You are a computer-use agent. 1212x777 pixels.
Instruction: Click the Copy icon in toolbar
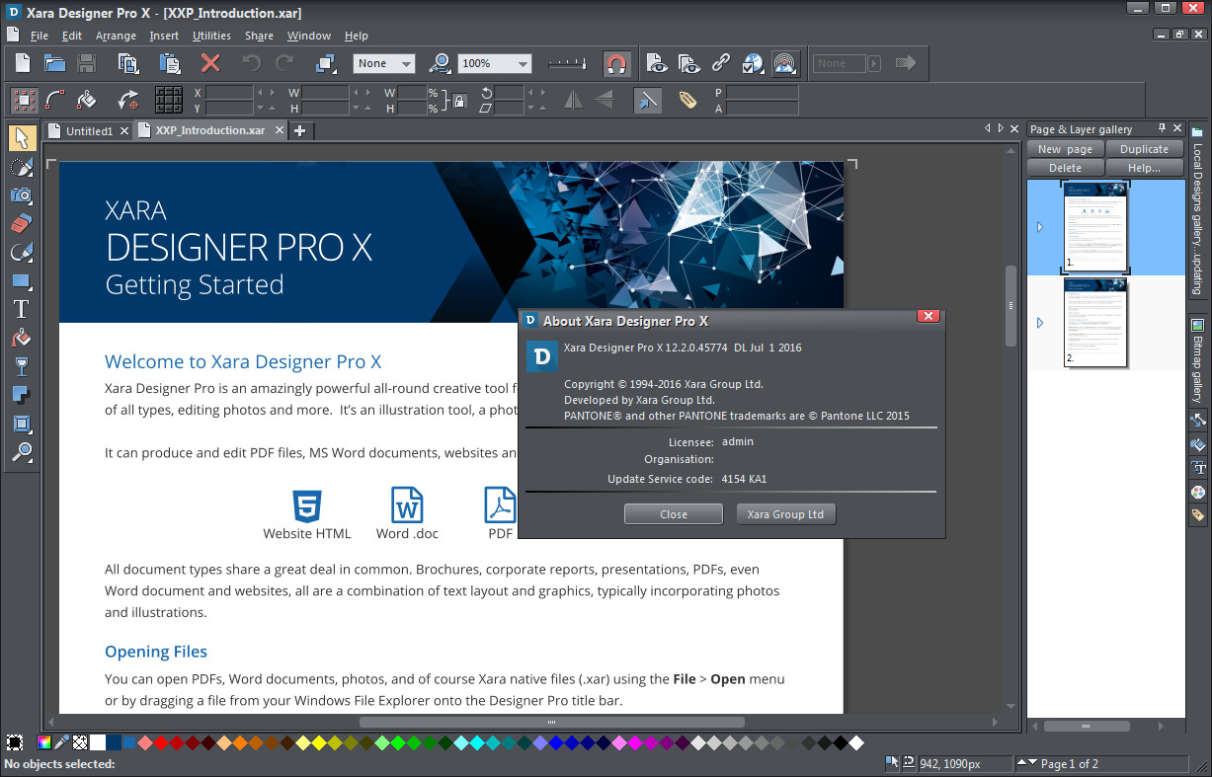(x=128, y=63)
